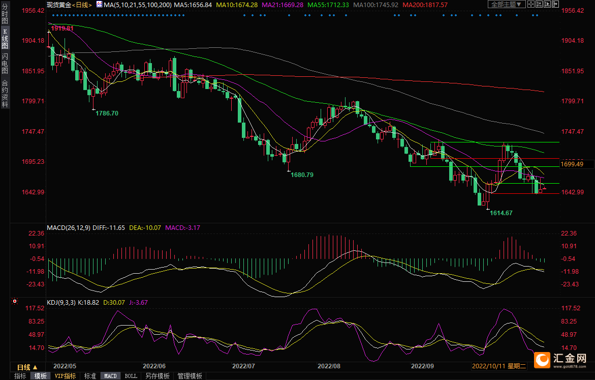Open the 合约资料 side tab
Viewport: 595px width, 380px height.
click(5, 93)
